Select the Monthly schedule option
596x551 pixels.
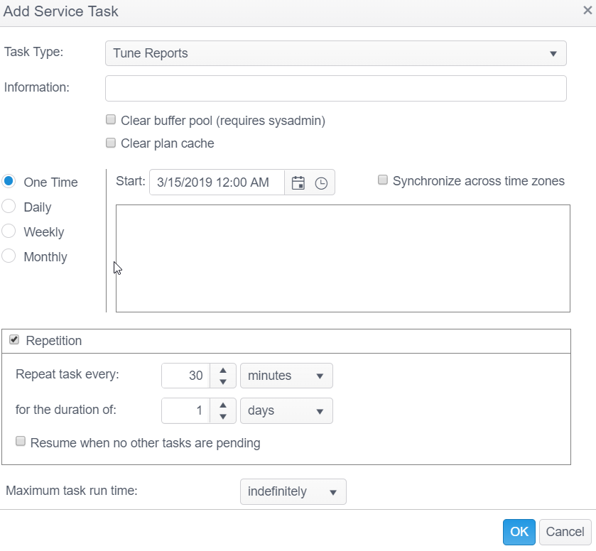coord(9,256)
